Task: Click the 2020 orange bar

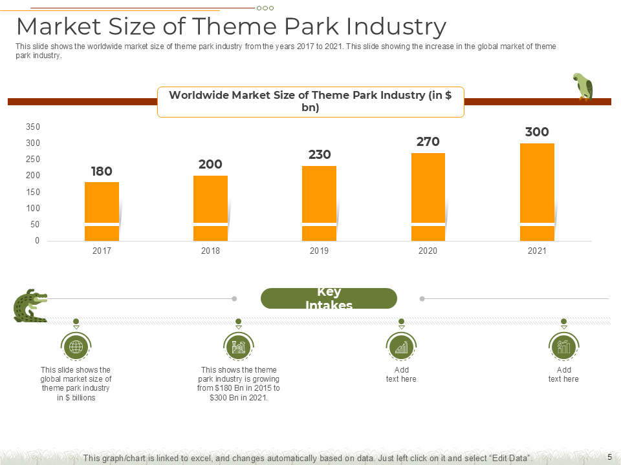Action: point(428,197)
